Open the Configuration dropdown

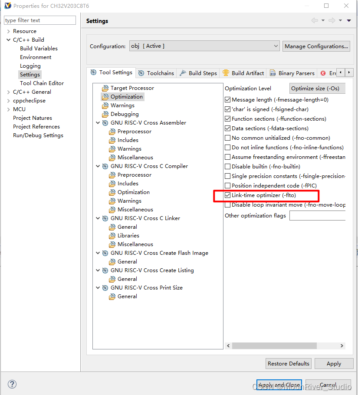[x=276, y=46]
